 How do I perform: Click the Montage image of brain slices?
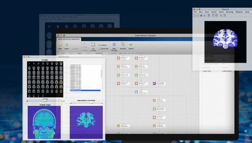coord(45,79)
